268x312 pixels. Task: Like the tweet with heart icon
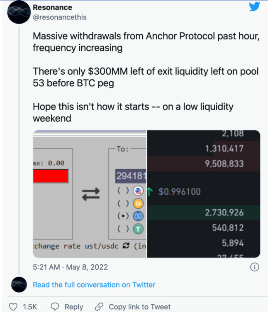tap(13, 307)
